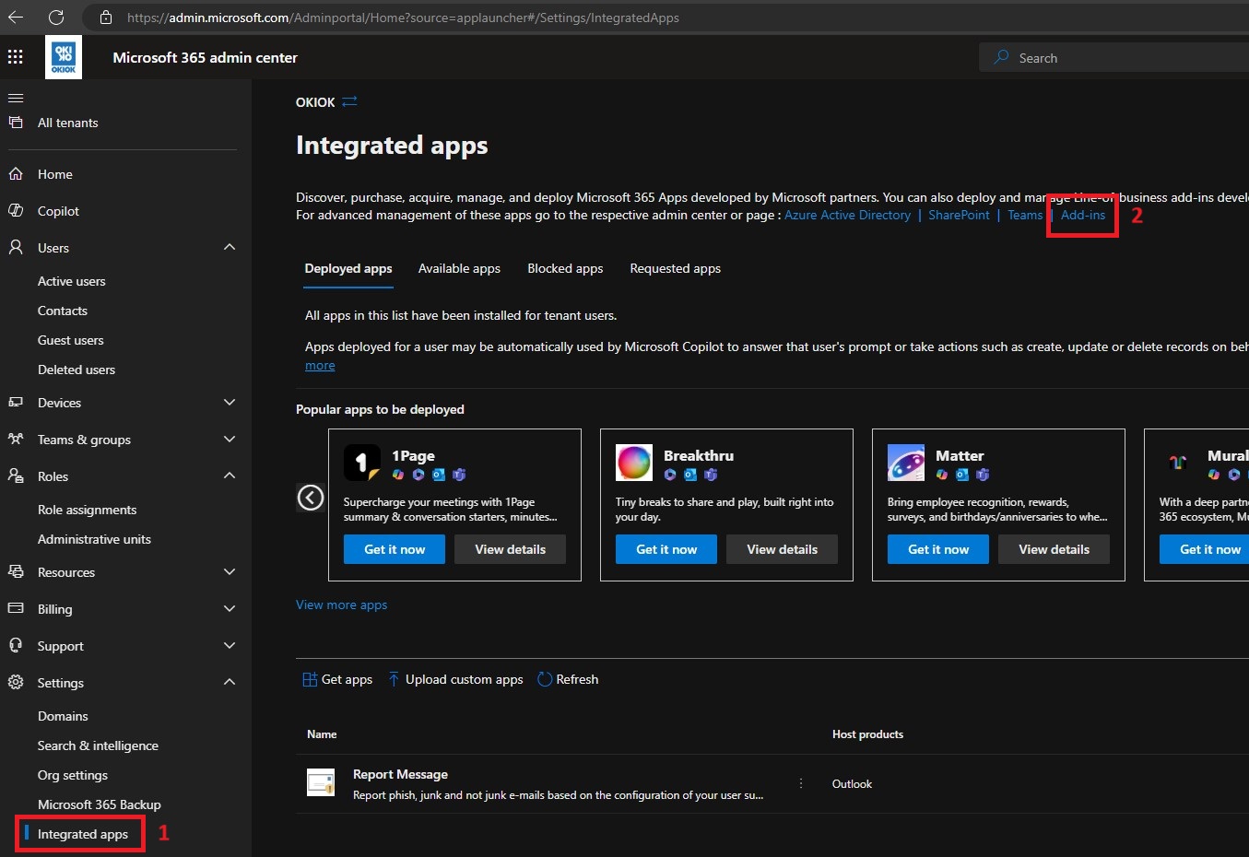Click the Matter app logo

[x=906, y=463]
